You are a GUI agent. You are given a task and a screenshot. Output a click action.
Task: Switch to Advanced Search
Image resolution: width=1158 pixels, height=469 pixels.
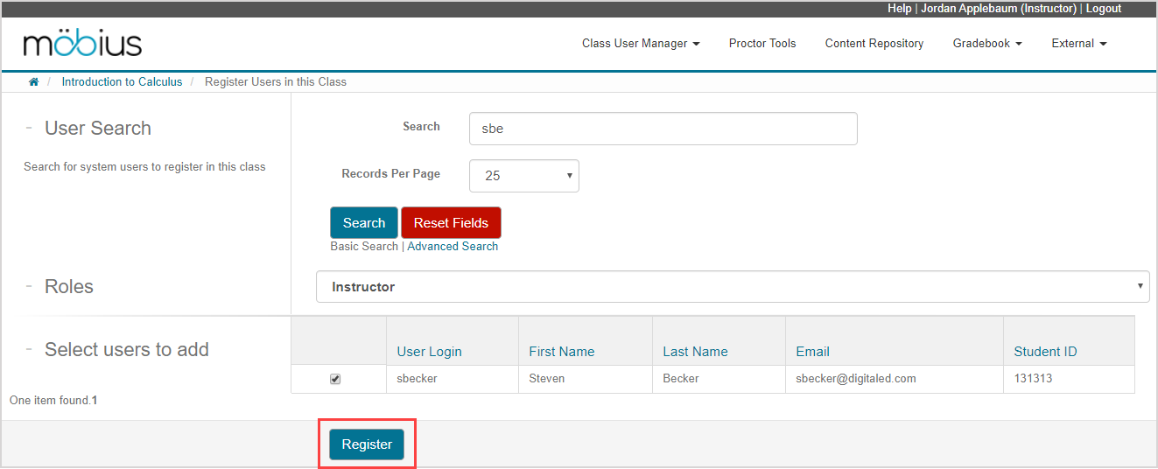pyautogui.click(x=453, y=247)
